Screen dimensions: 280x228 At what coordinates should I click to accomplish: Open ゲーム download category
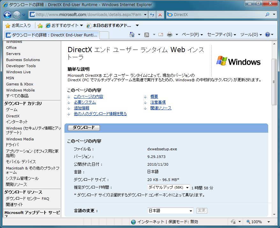click(11, 110)
